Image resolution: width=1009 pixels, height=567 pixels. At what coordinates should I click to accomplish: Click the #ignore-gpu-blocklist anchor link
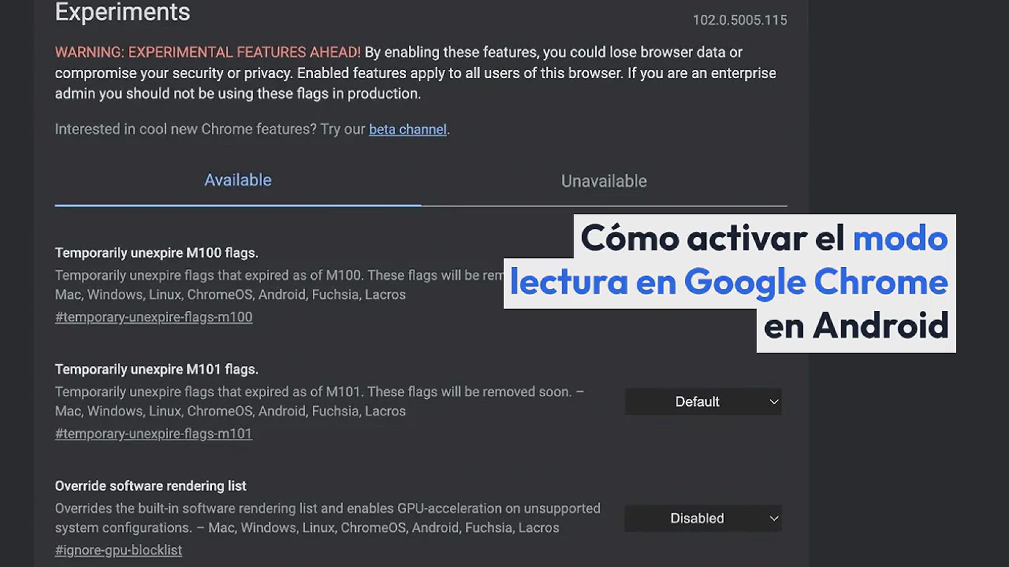(x=118, y=550)
